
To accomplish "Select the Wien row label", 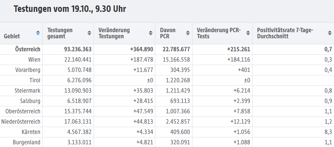I will point(34,60).
